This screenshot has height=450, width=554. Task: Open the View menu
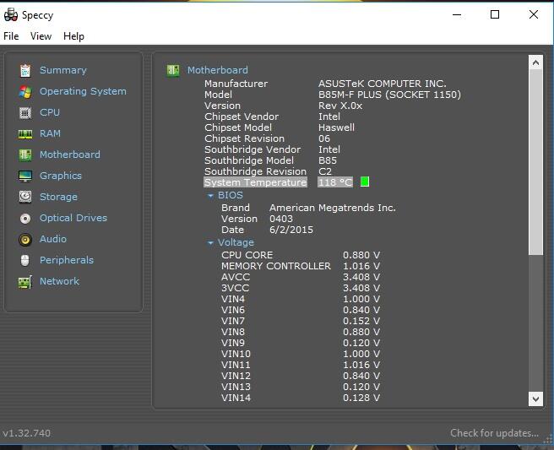41,36
